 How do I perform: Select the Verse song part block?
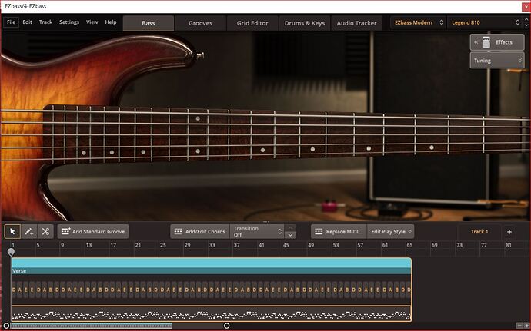point(212,266)
